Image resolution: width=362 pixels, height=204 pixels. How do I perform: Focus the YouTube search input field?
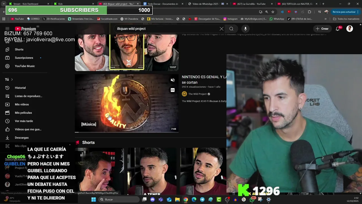[x=167, y=29]
